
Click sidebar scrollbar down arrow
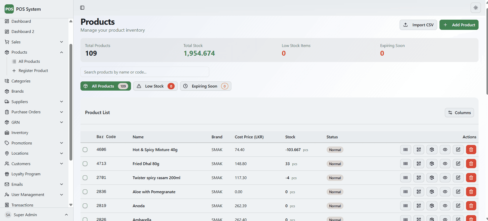[x=71, y=205]
